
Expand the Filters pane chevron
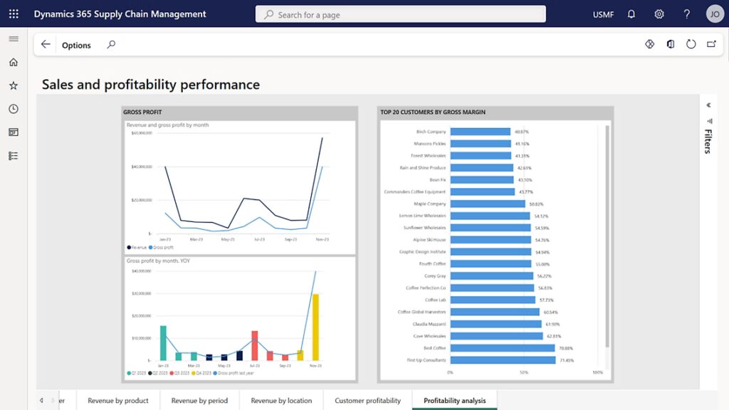pos(708,105)
